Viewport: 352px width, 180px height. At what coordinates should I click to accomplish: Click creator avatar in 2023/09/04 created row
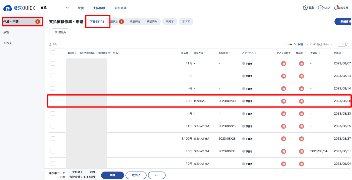click(x=301, y=164)
